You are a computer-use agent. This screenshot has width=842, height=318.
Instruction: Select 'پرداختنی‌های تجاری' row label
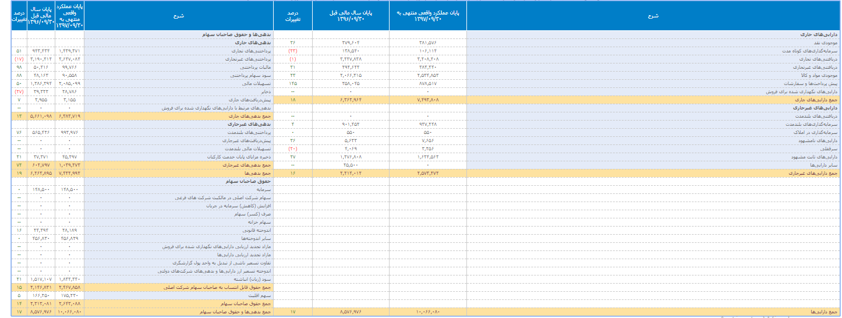click(250, 51)
